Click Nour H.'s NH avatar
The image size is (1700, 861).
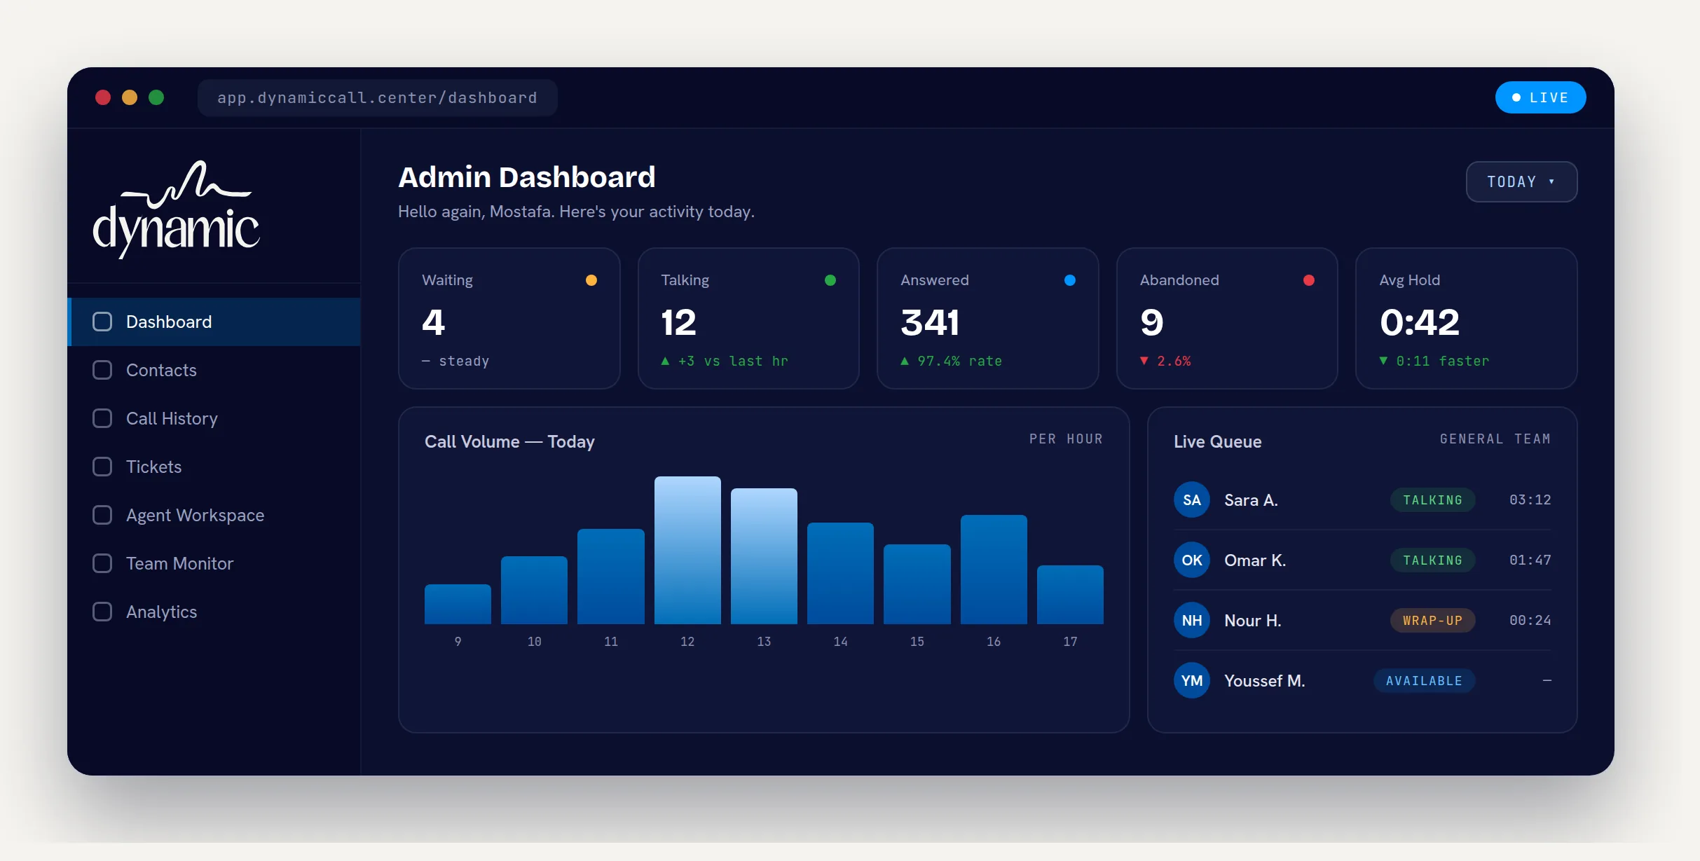click(1191, 620)
